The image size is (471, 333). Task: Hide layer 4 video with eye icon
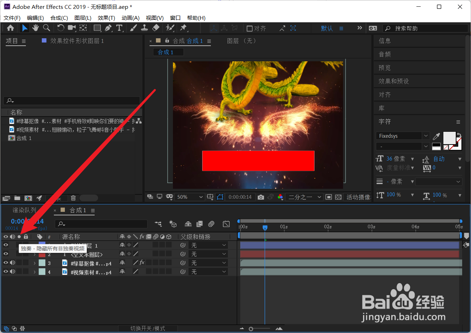coord(6,271)
